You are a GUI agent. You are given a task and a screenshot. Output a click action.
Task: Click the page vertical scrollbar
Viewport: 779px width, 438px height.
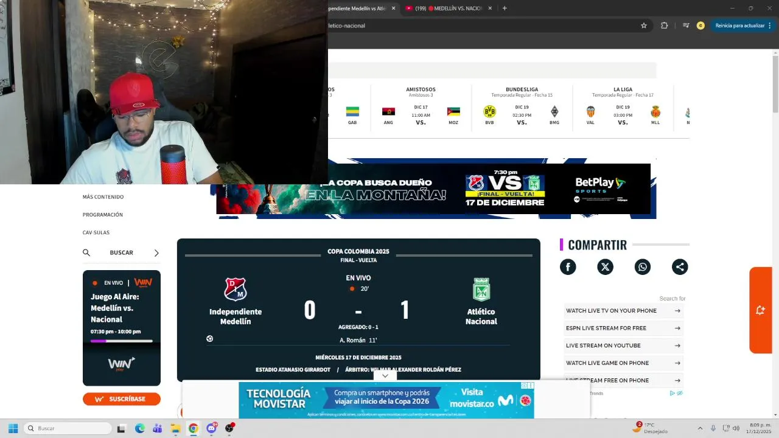pyautogui.click(x=775, y=83)
